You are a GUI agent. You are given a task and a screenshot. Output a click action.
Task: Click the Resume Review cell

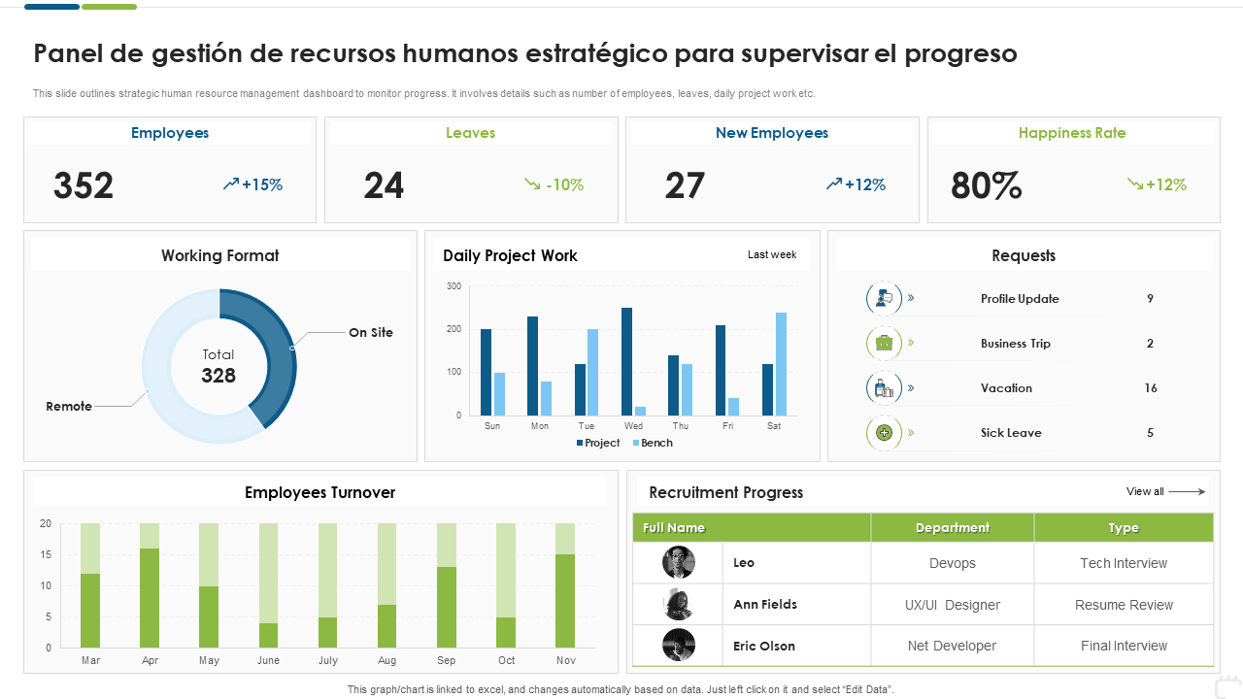(1125, 605)
